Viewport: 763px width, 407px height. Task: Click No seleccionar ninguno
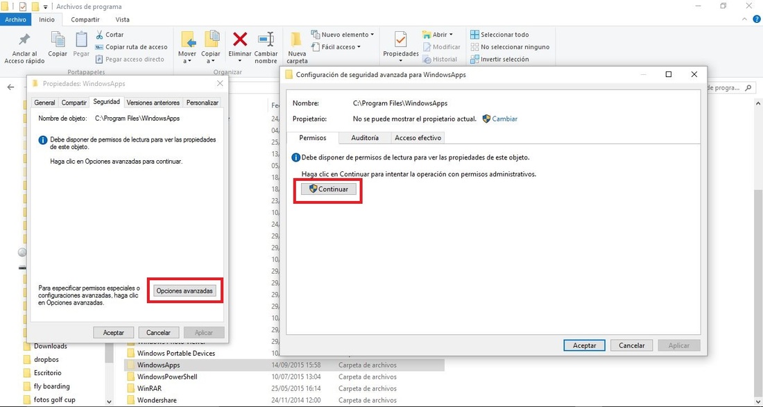pos(510,47)
